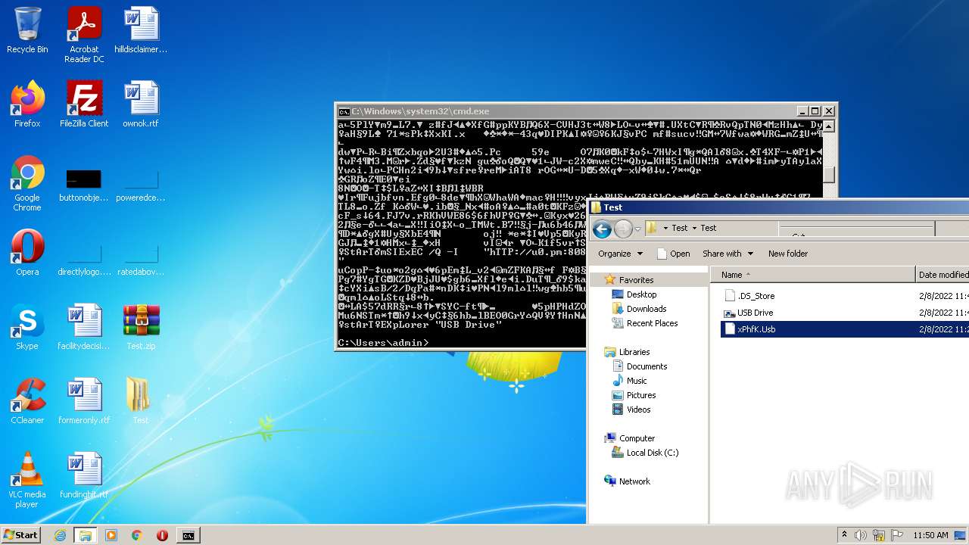This screenshot has height=545, width=969.
Task: Click the Test breadcrumb in address bar
Action: [709, 228]
